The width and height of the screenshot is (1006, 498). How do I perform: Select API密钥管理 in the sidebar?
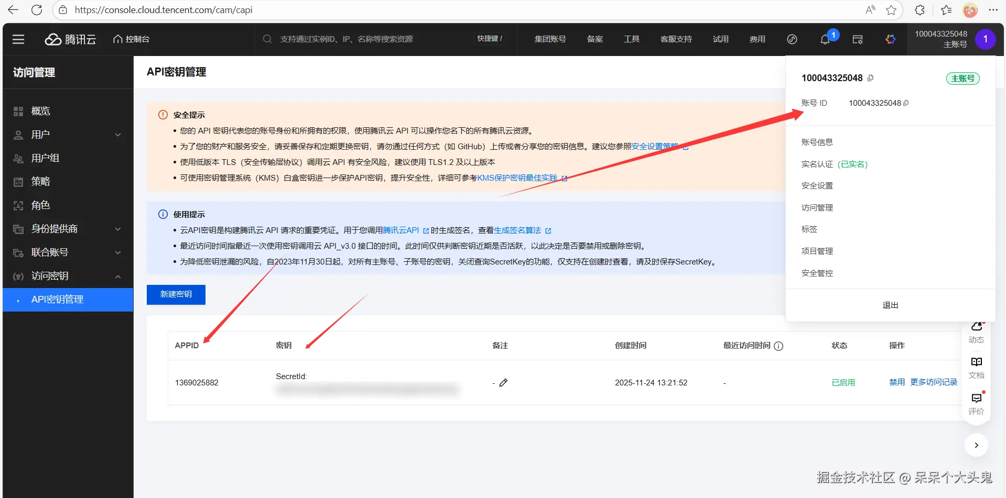pyautogui.click(x=68, y=300)
